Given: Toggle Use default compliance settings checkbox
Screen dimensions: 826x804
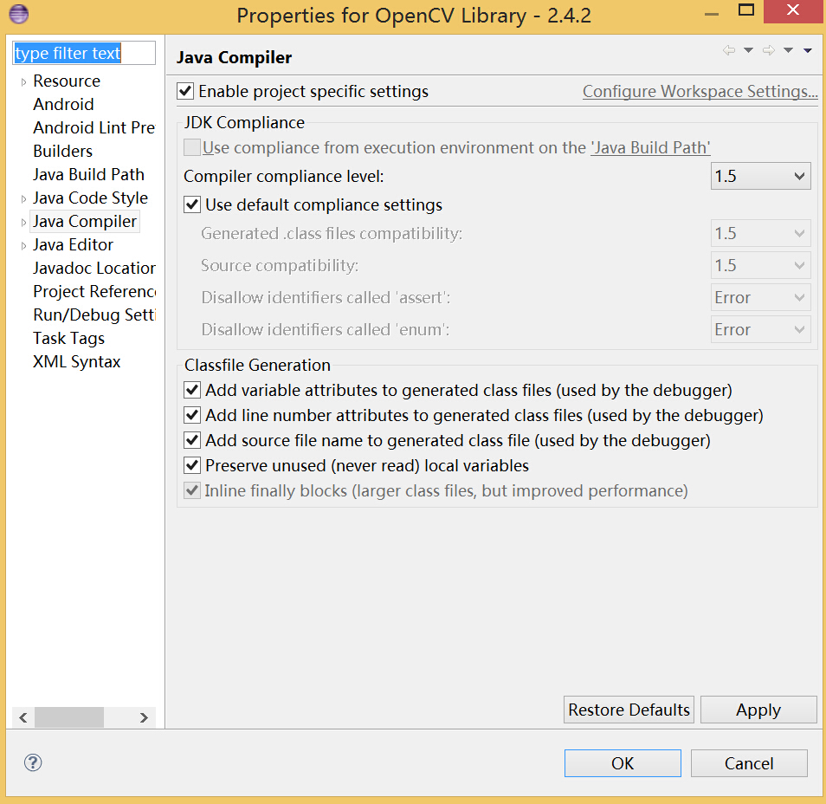Looking at the screenshot, I should point(192,204).
